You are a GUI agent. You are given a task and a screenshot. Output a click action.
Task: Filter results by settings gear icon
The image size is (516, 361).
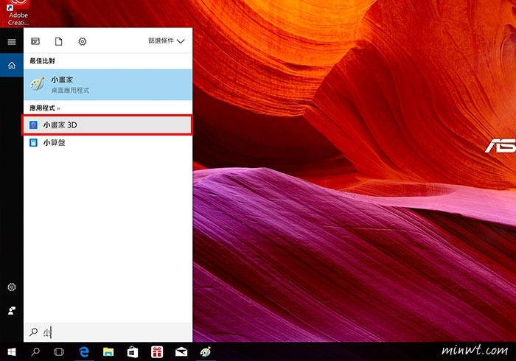83,42
